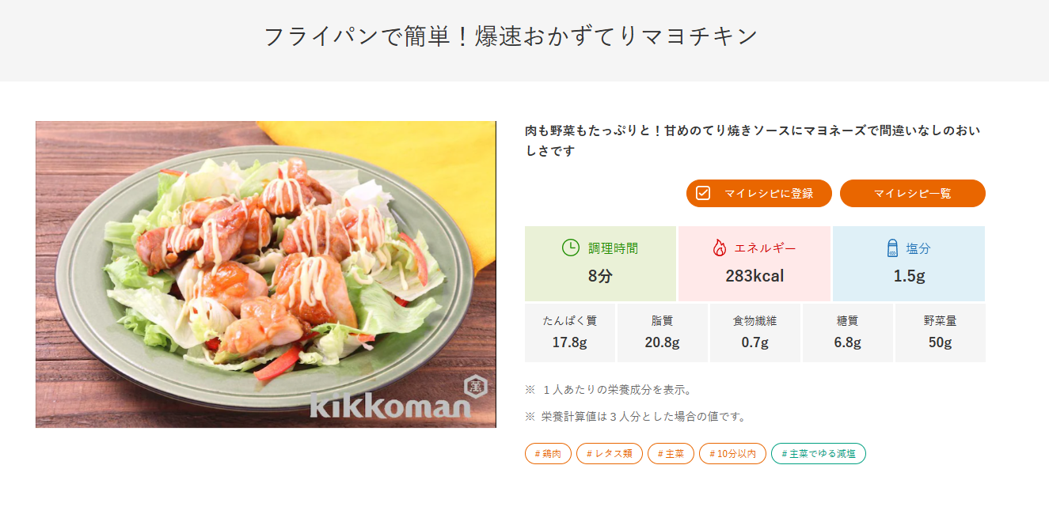Click the 脂質 20.8g nutrition cell
1049x518 pixels.
coord(663,332)
